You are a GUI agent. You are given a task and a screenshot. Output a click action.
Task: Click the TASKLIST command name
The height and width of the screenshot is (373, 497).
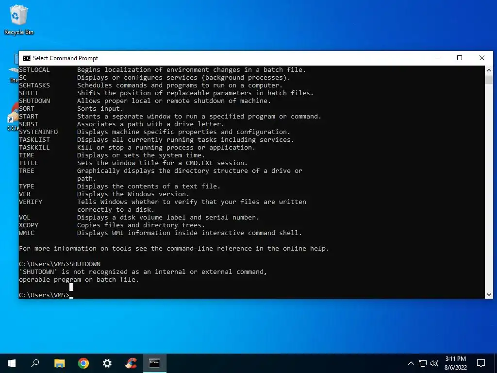pyautogui.click(x=34, y=139)
